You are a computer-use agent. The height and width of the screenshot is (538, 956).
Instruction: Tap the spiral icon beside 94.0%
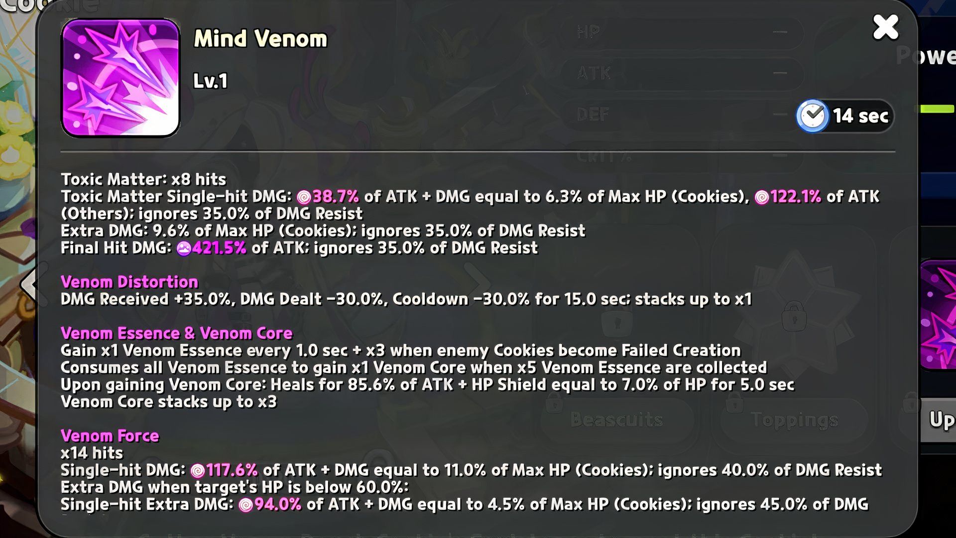(245, 505)
